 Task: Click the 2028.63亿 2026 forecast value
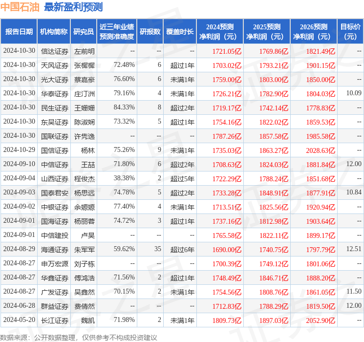[321, 150]
